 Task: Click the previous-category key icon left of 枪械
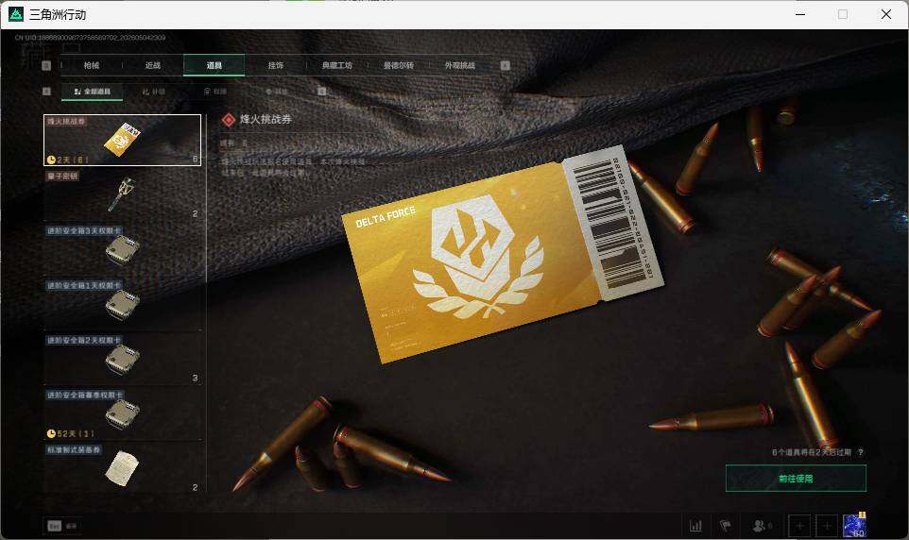pyautogui.click(x=47, y=65)
